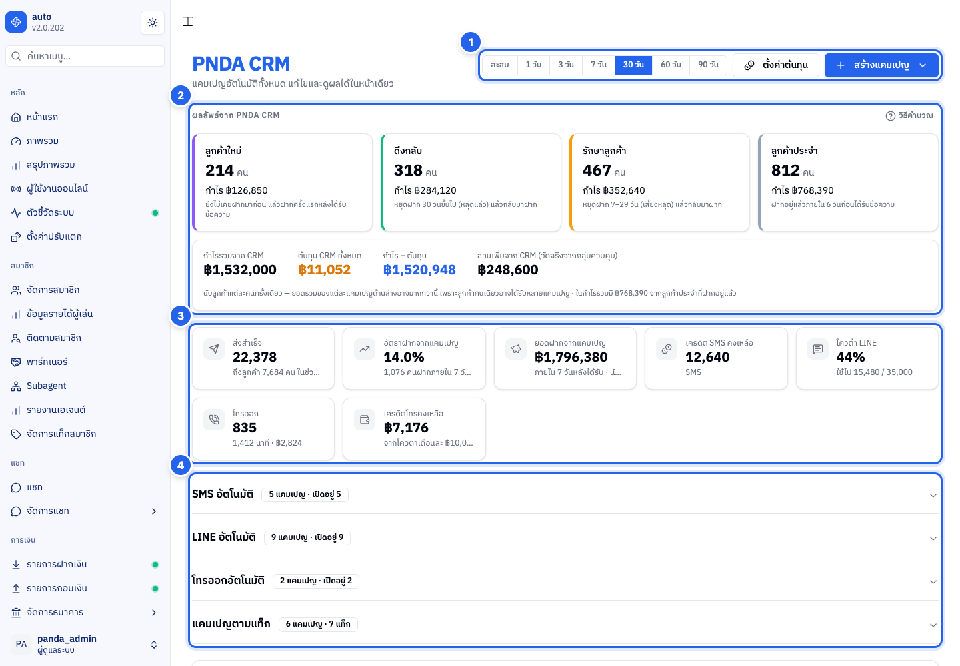Click the ส่งสำเร็จ paper plane icon
The image size is (960, 666).
pos(214,349)
